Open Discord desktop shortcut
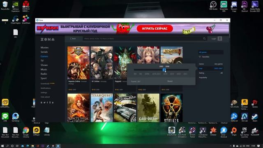 (x=234, y=7)
